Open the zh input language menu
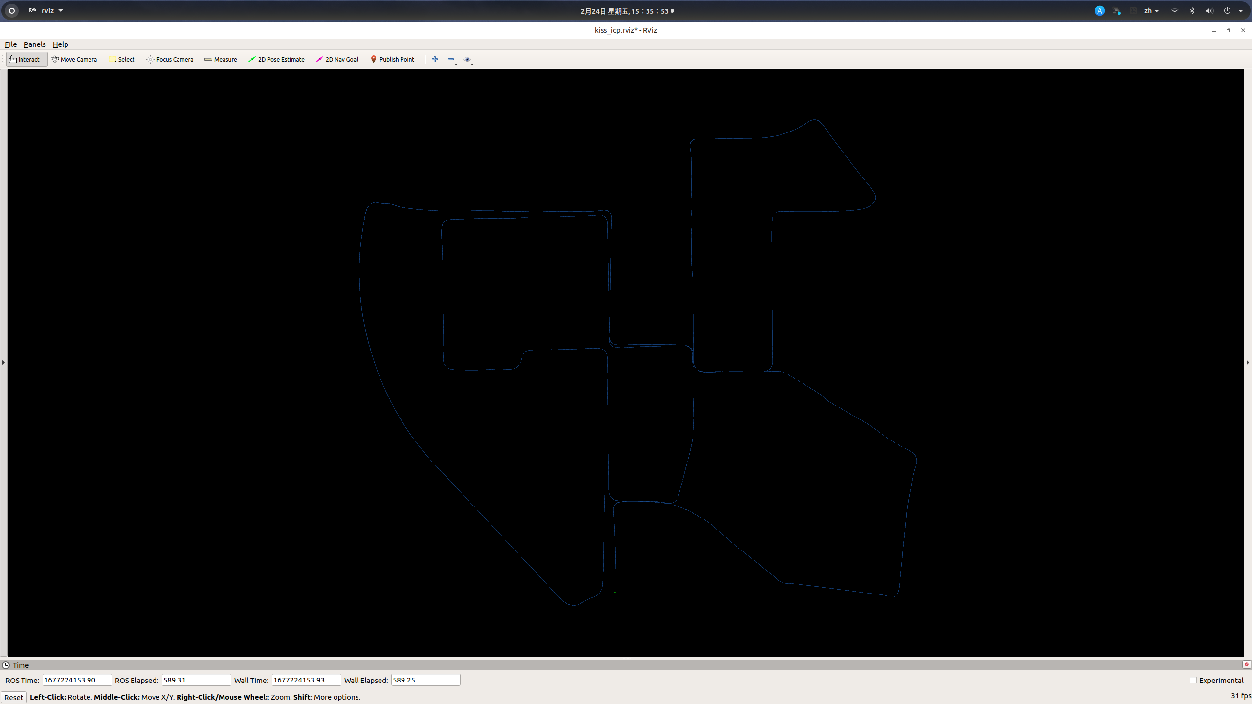 tap(1150, 10)
